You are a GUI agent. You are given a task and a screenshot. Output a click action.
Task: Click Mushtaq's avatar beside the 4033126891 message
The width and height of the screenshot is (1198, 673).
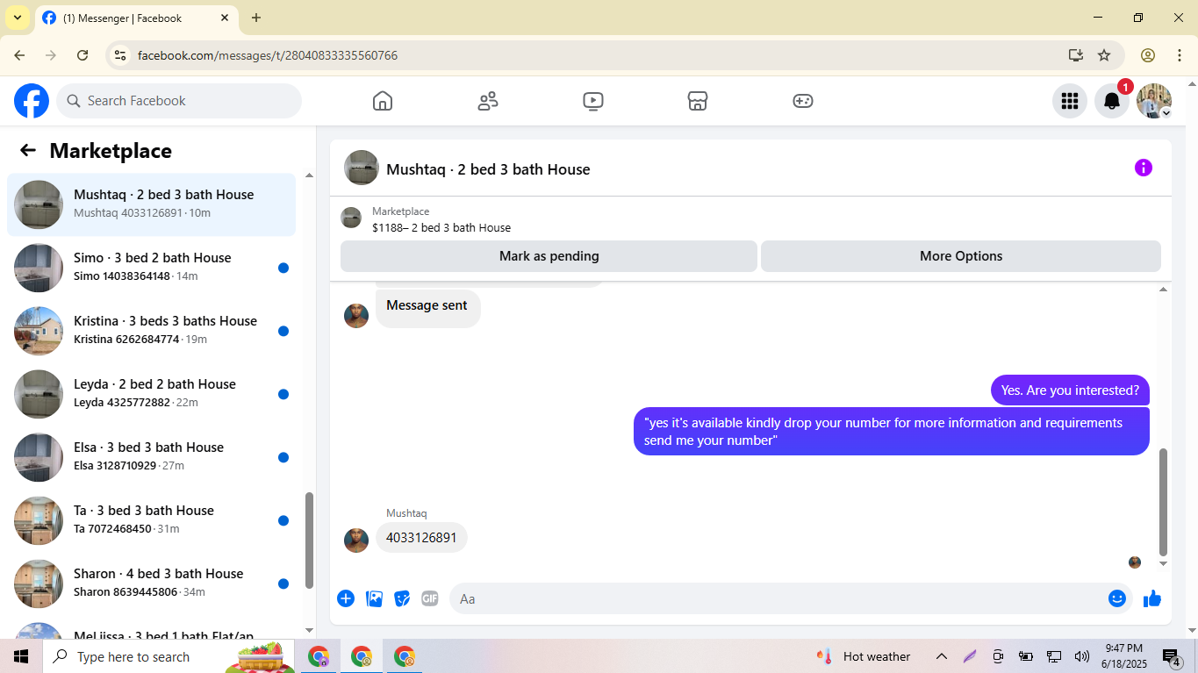pyautogui.click(x=356, y=541)
